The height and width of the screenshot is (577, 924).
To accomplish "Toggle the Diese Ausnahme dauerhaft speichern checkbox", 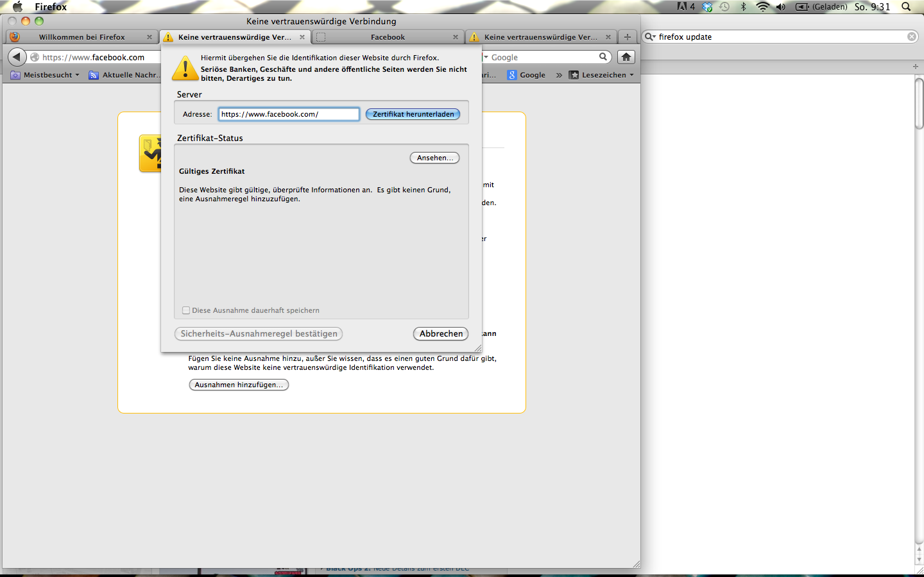I will (186, 310).
